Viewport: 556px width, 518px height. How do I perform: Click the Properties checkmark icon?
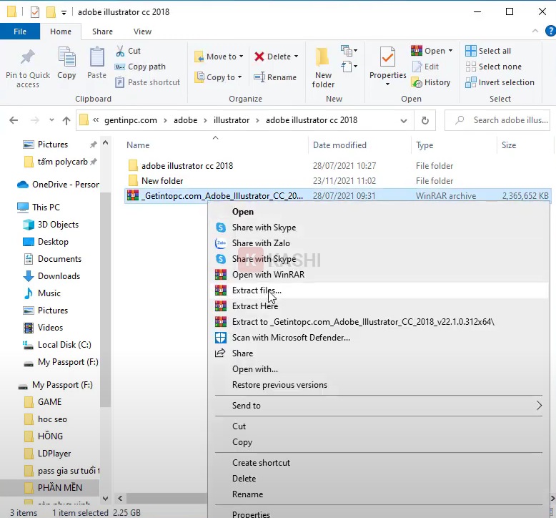tap(387, 57)
